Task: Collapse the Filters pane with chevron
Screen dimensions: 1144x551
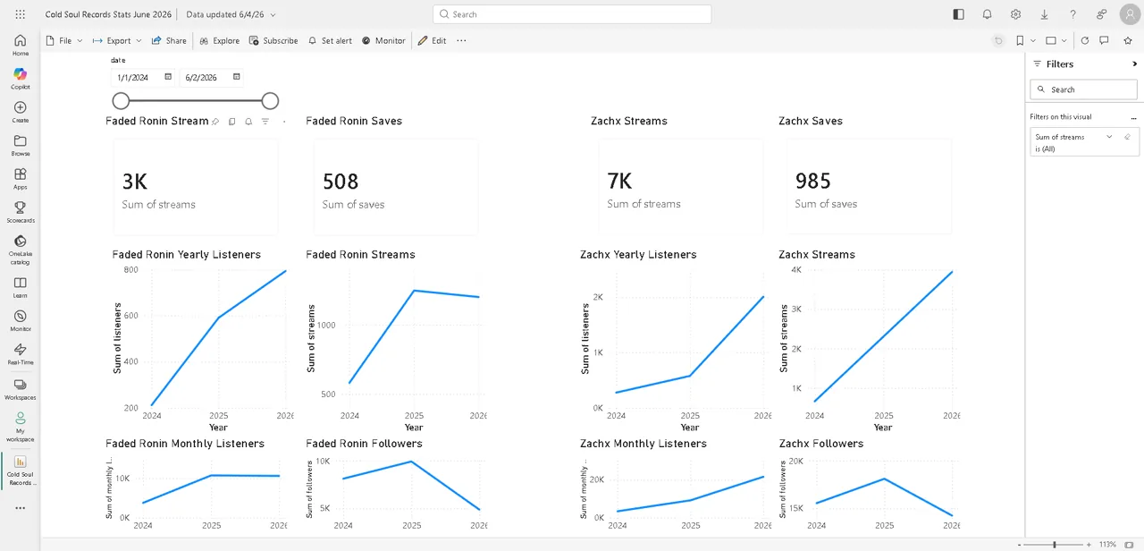Action: [1134, 64]
